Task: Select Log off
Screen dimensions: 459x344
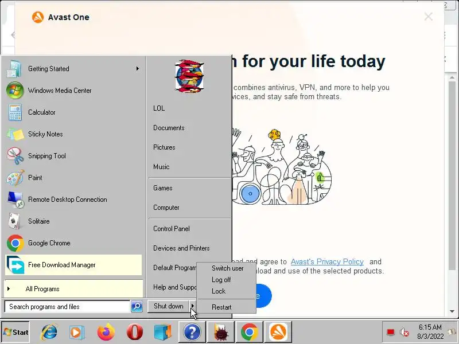Action: [221, 280]
